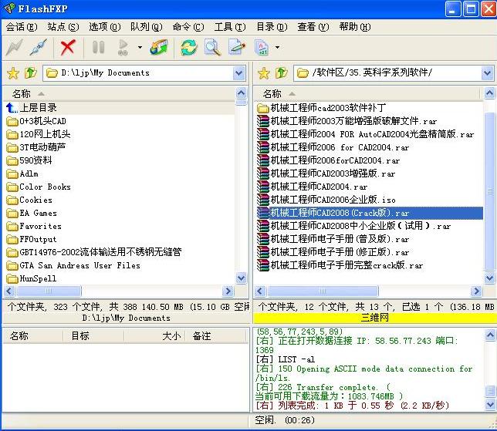This screenshot has height=431, width=497.
Task: Click the left pane bookmark star icon
Action: pos(13,73)
